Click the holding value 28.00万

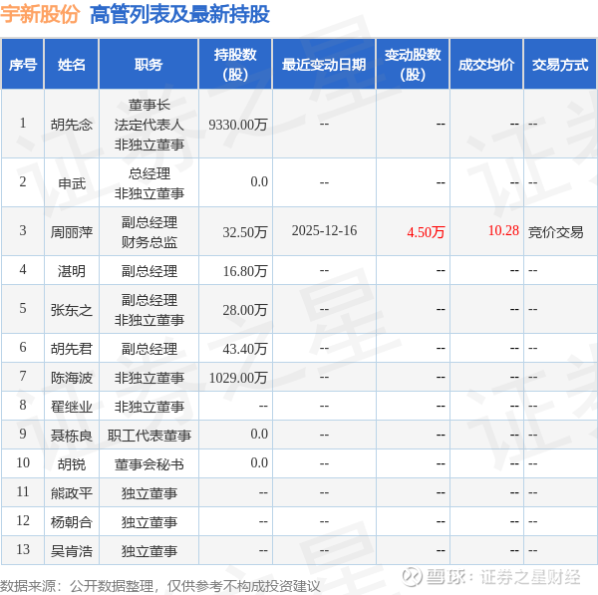(245, 310)
